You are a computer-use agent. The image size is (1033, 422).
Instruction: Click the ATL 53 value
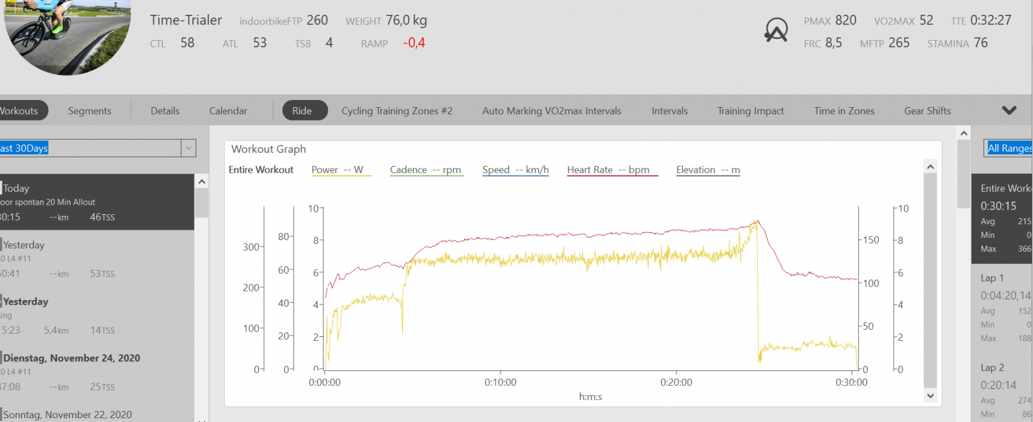260,43
